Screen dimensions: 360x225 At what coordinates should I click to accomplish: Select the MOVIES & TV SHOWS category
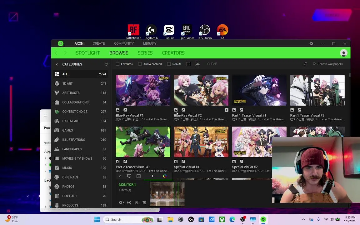[x=80, y=158]
